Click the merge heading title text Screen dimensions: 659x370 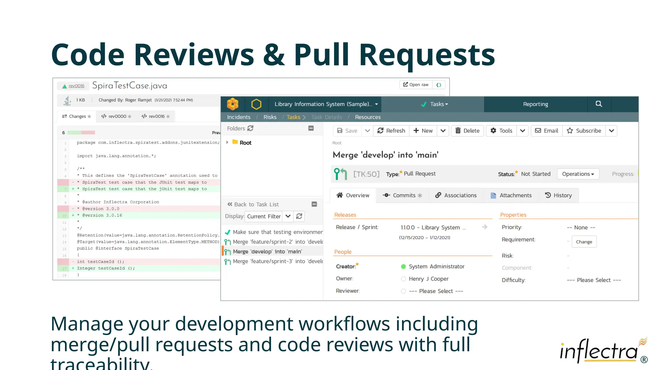[385, 155]
